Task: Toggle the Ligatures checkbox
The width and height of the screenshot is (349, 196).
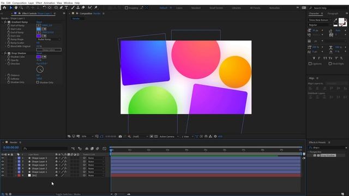Action: pyautogui.click(x=310, y=64)
